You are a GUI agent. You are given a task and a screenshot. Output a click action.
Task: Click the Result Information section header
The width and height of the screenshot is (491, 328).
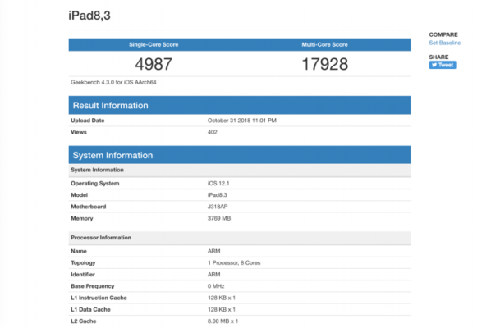(x=240, y=105)
